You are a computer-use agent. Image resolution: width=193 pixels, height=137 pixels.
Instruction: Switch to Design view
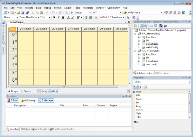(x=13, y=91)
